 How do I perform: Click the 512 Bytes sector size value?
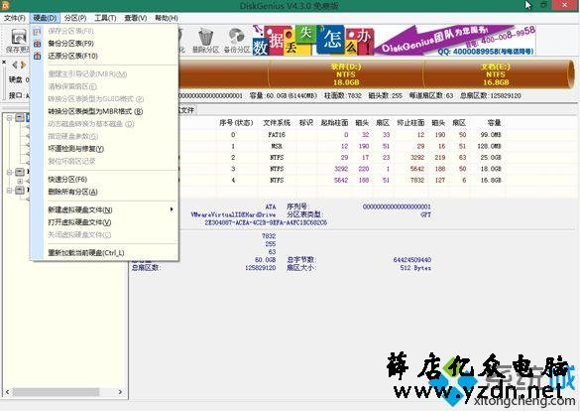point(415,268)
